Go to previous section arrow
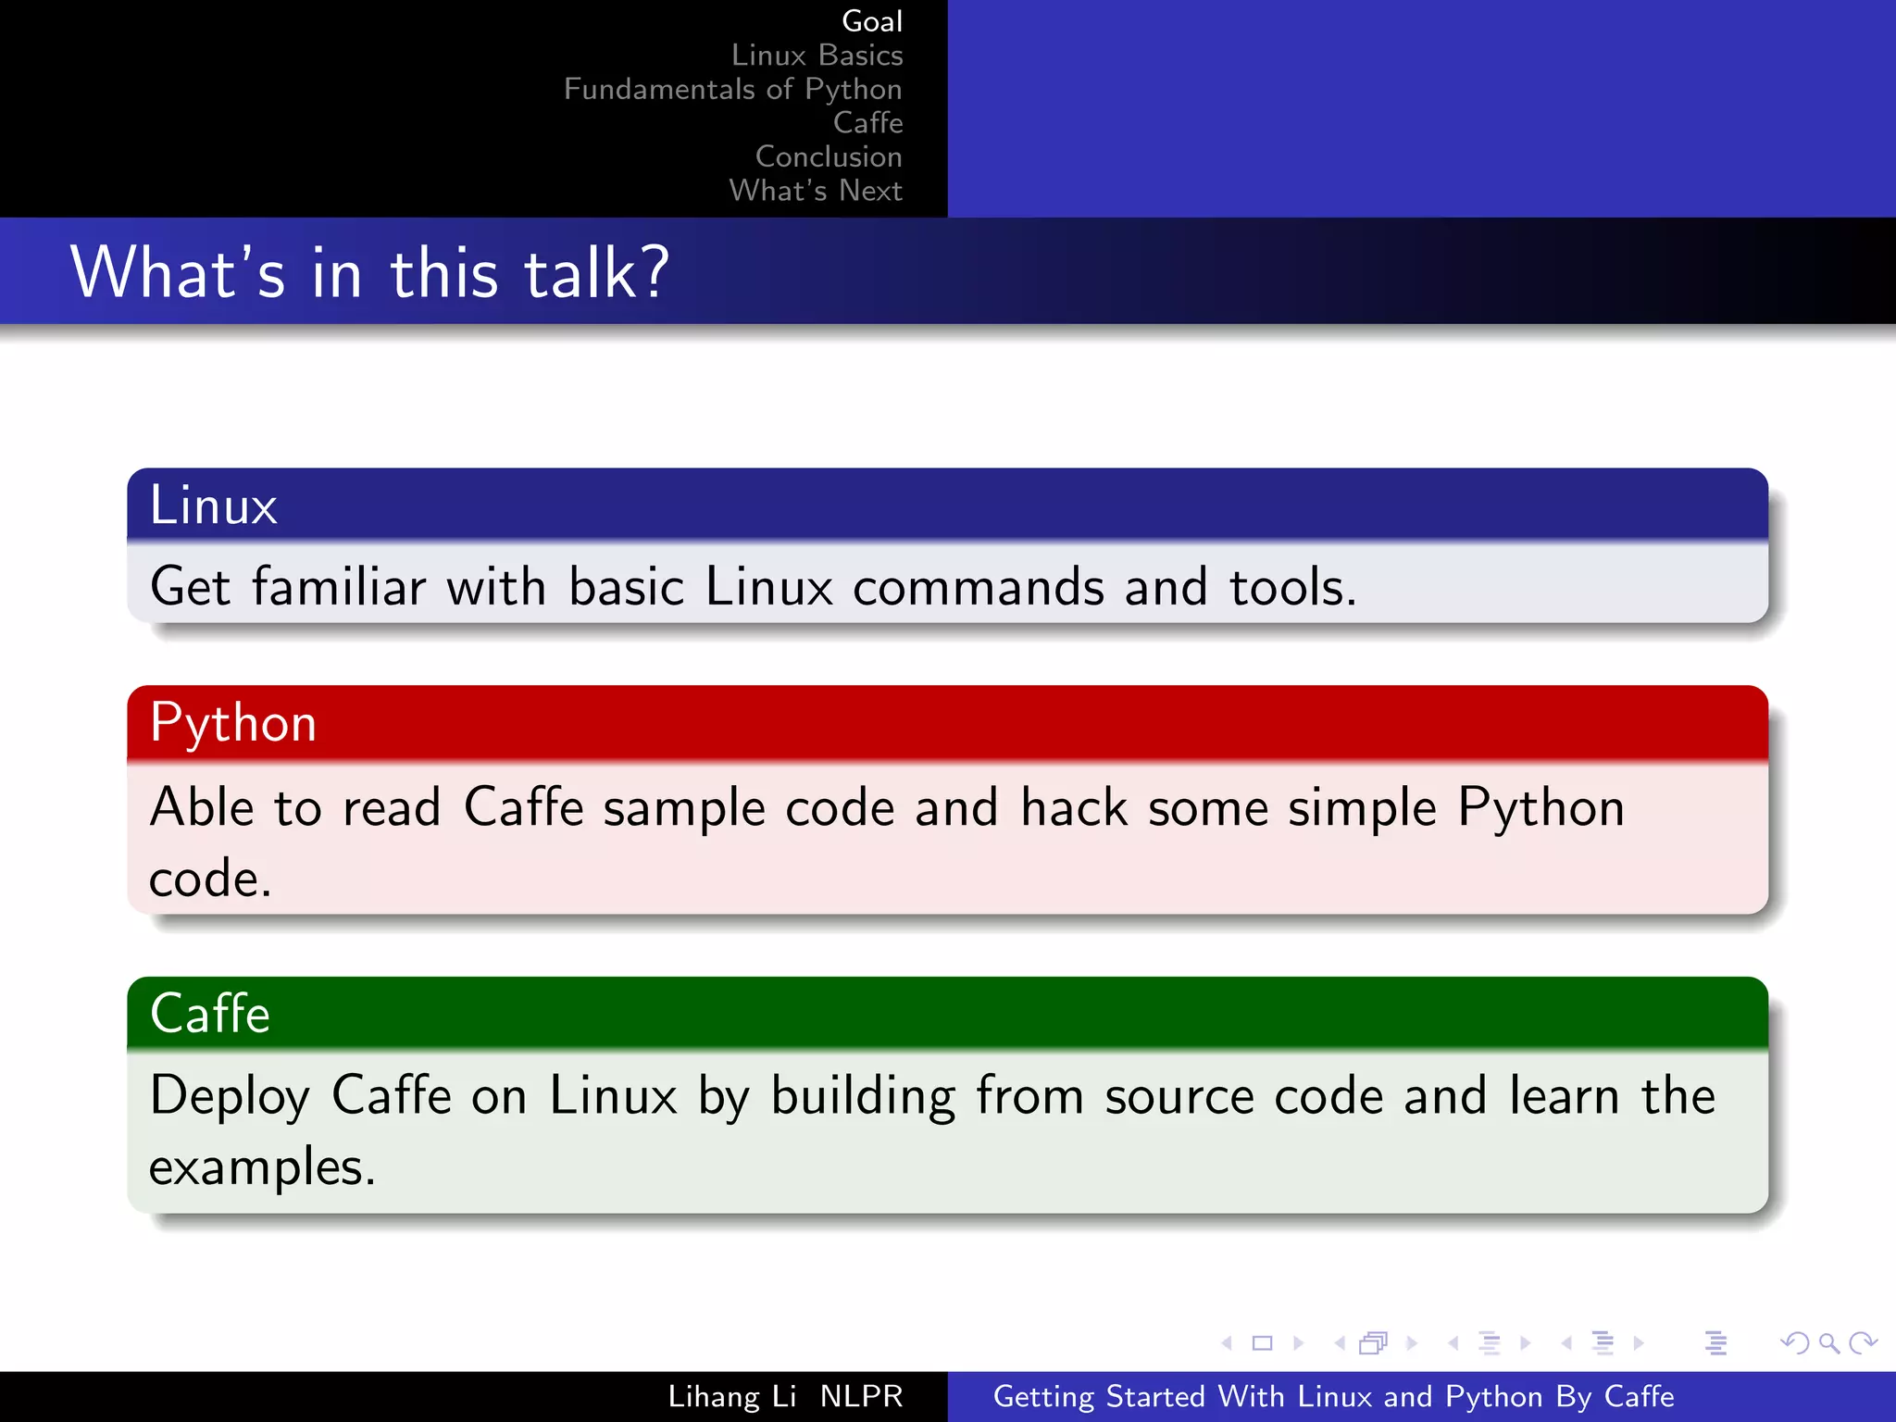 (1566, 1342)
